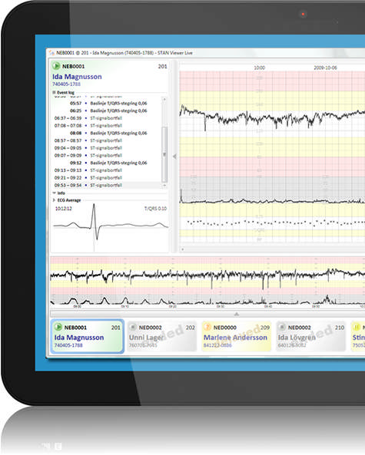
Task: Click the 10:00 time label on chart
Action: 260,68
